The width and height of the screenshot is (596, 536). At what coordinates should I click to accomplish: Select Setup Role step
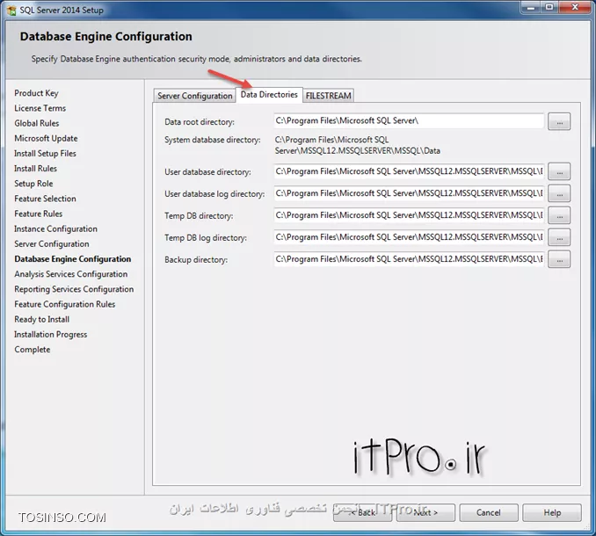pos(33,184)
